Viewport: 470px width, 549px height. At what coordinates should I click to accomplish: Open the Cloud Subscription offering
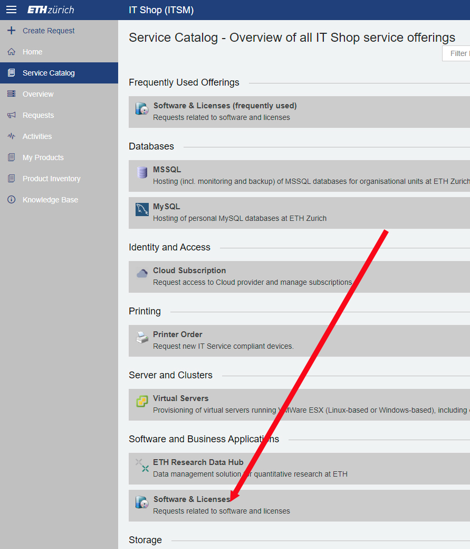[x=299, y=276]
